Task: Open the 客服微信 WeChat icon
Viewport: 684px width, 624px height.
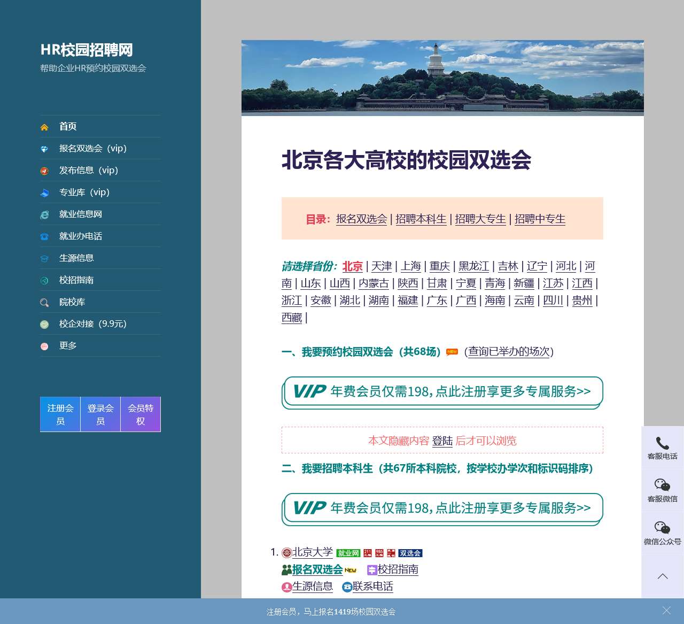Action: point(662,486)
